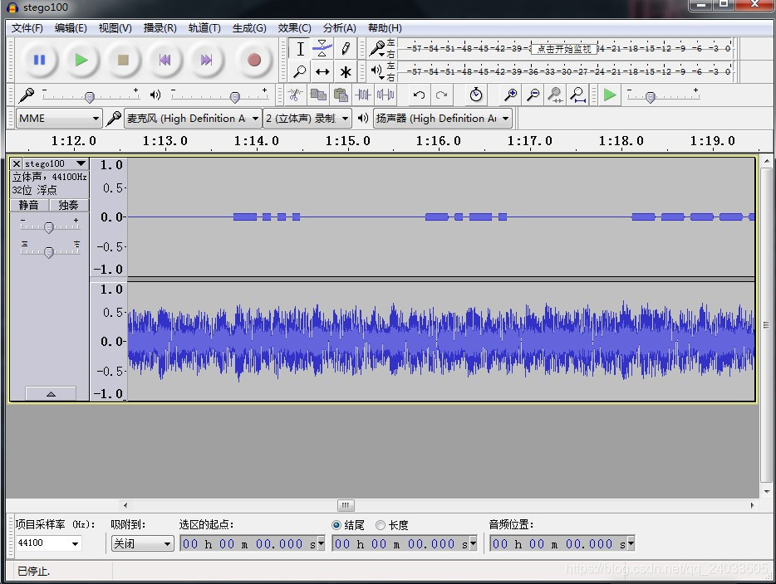This screenshot has width=776, height=584.
Task: Open the 扬声器 playback device dropdown
Action: 443,119
